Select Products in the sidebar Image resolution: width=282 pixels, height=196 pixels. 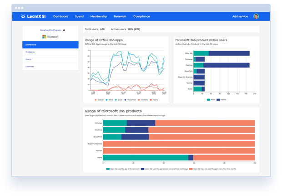tap(50, 52)
